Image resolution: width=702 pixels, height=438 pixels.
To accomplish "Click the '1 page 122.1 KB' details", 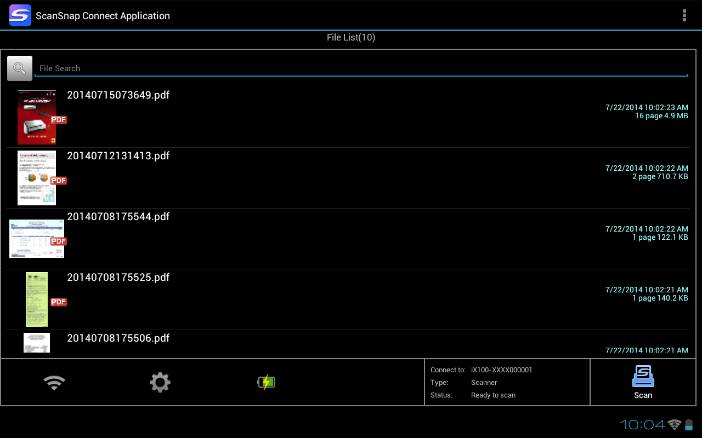I will pyautogui.click(x=660, y=238).
